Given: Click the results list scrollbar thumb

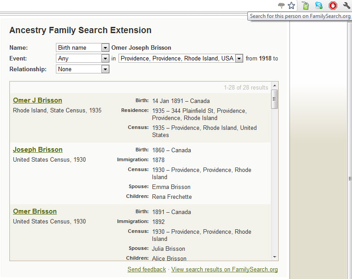Looking at the screenshot, I should (x=274, y=99).
